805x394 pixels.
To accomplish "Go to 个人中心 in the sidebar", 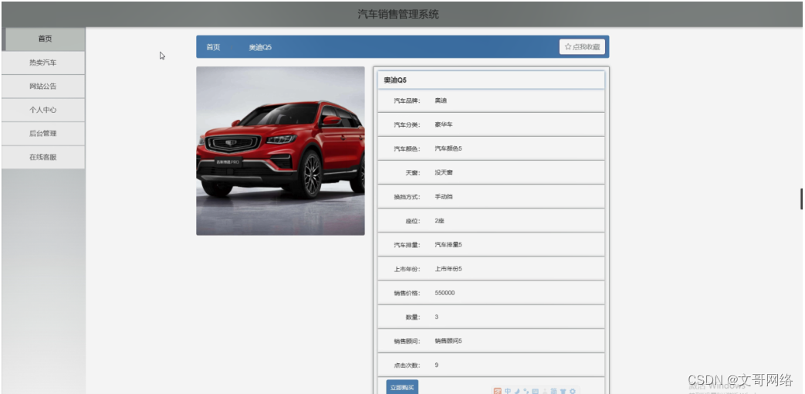I will click(44, 110).
